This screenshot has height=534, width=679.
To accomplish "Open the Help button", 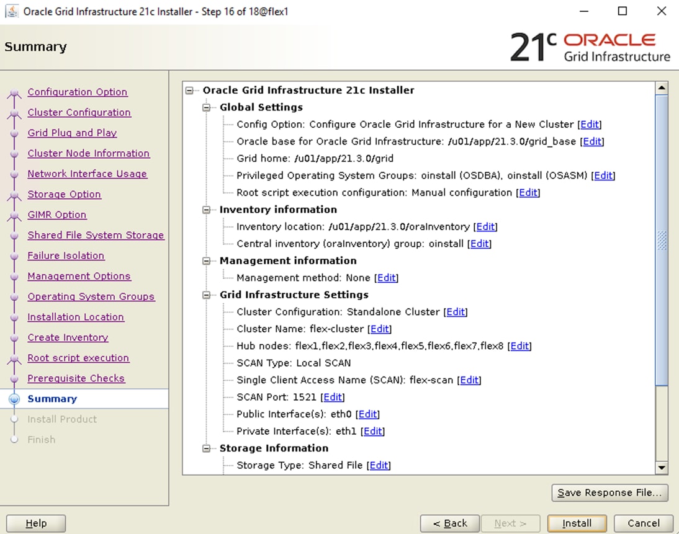I will (36, 523).
